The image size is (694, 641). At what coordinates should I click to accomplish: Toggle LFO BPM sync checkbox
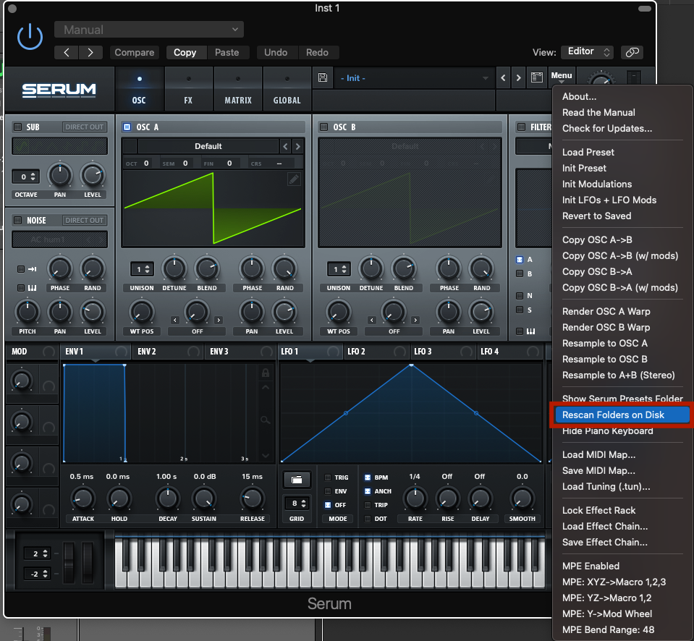click(368, 477)
